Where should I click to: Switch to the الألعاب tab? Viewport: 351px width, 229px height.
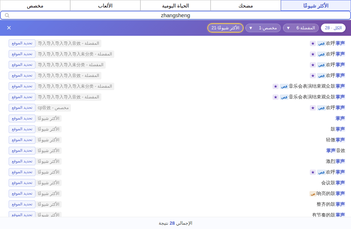click(x=105, y=6)
